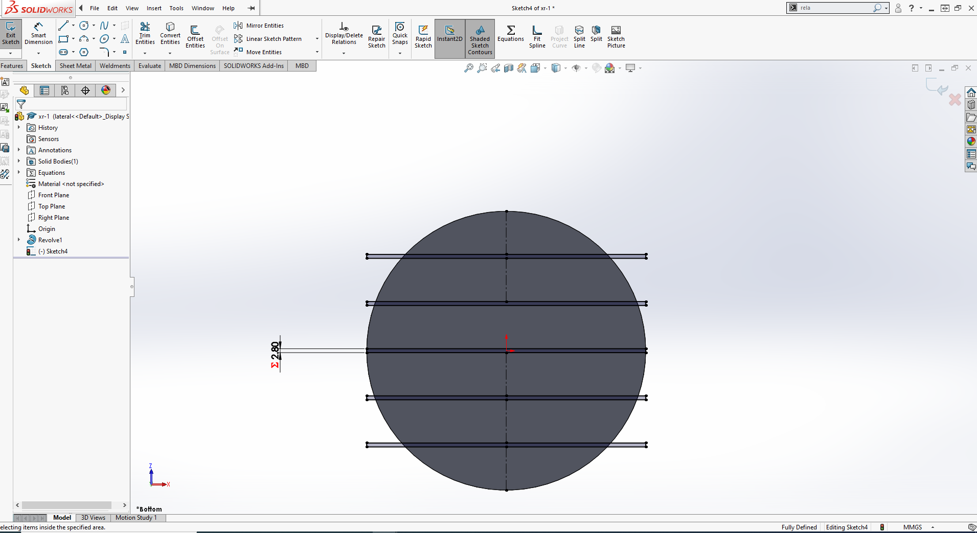Open Quick Snaps tool
The height and width of the screenshot is (533, 977).
[x=400, y=34]
